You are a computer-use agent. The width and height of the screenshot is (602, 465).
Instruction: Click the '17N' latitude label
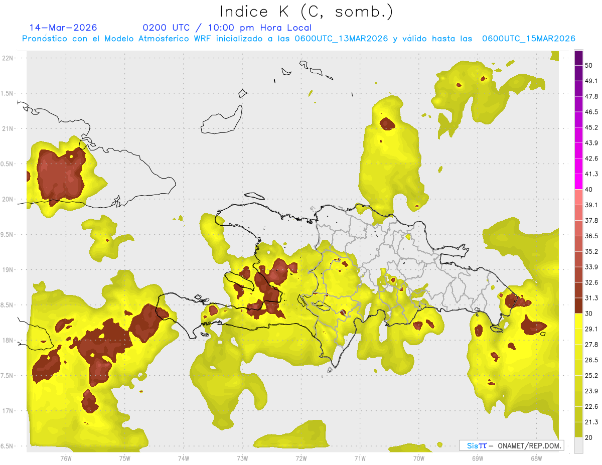tap(8, 411)
